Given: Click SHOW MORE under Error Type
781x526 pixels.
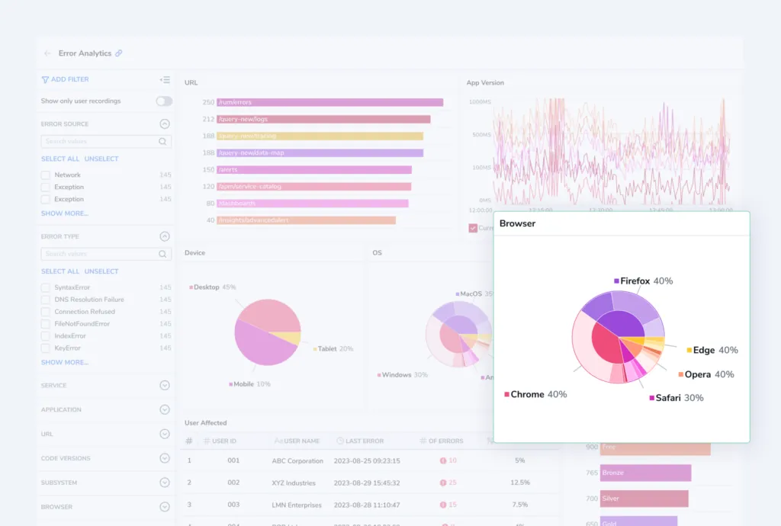Looking at the screenshot, I should [65, 362].
